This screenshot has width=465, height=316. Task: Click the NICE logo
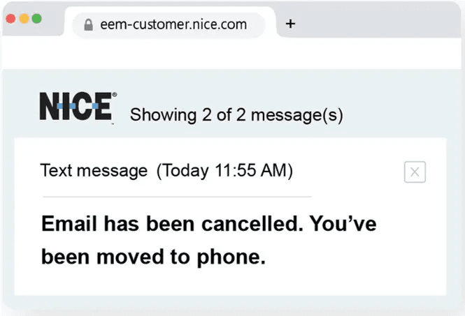tap(78, 107)
